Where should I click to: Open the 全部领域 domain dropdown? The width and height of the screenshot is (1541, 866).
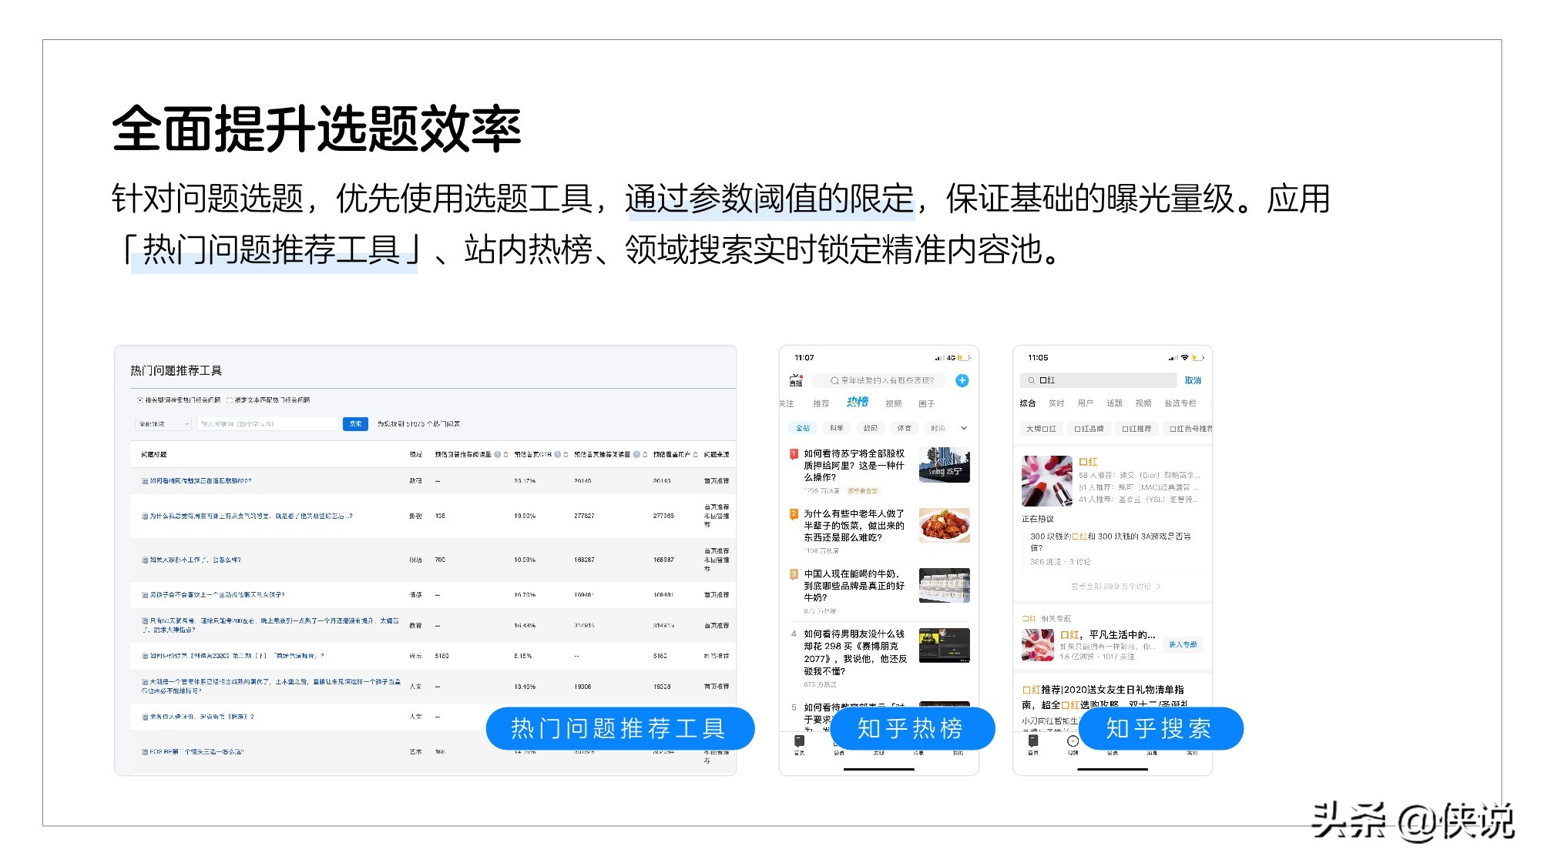[163, 424]
